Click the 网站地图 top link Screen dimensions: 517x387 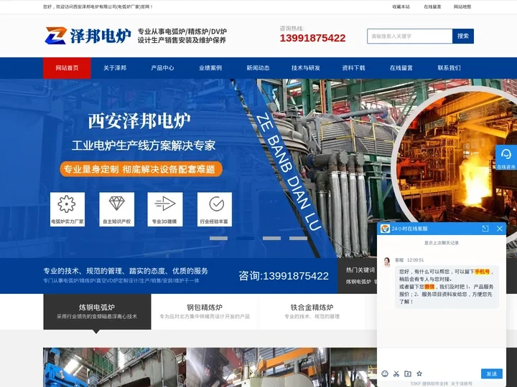click(462, 6)
